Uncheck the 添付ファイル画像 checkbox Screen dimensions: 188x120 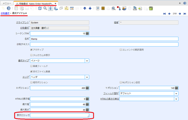coord(31,72)
